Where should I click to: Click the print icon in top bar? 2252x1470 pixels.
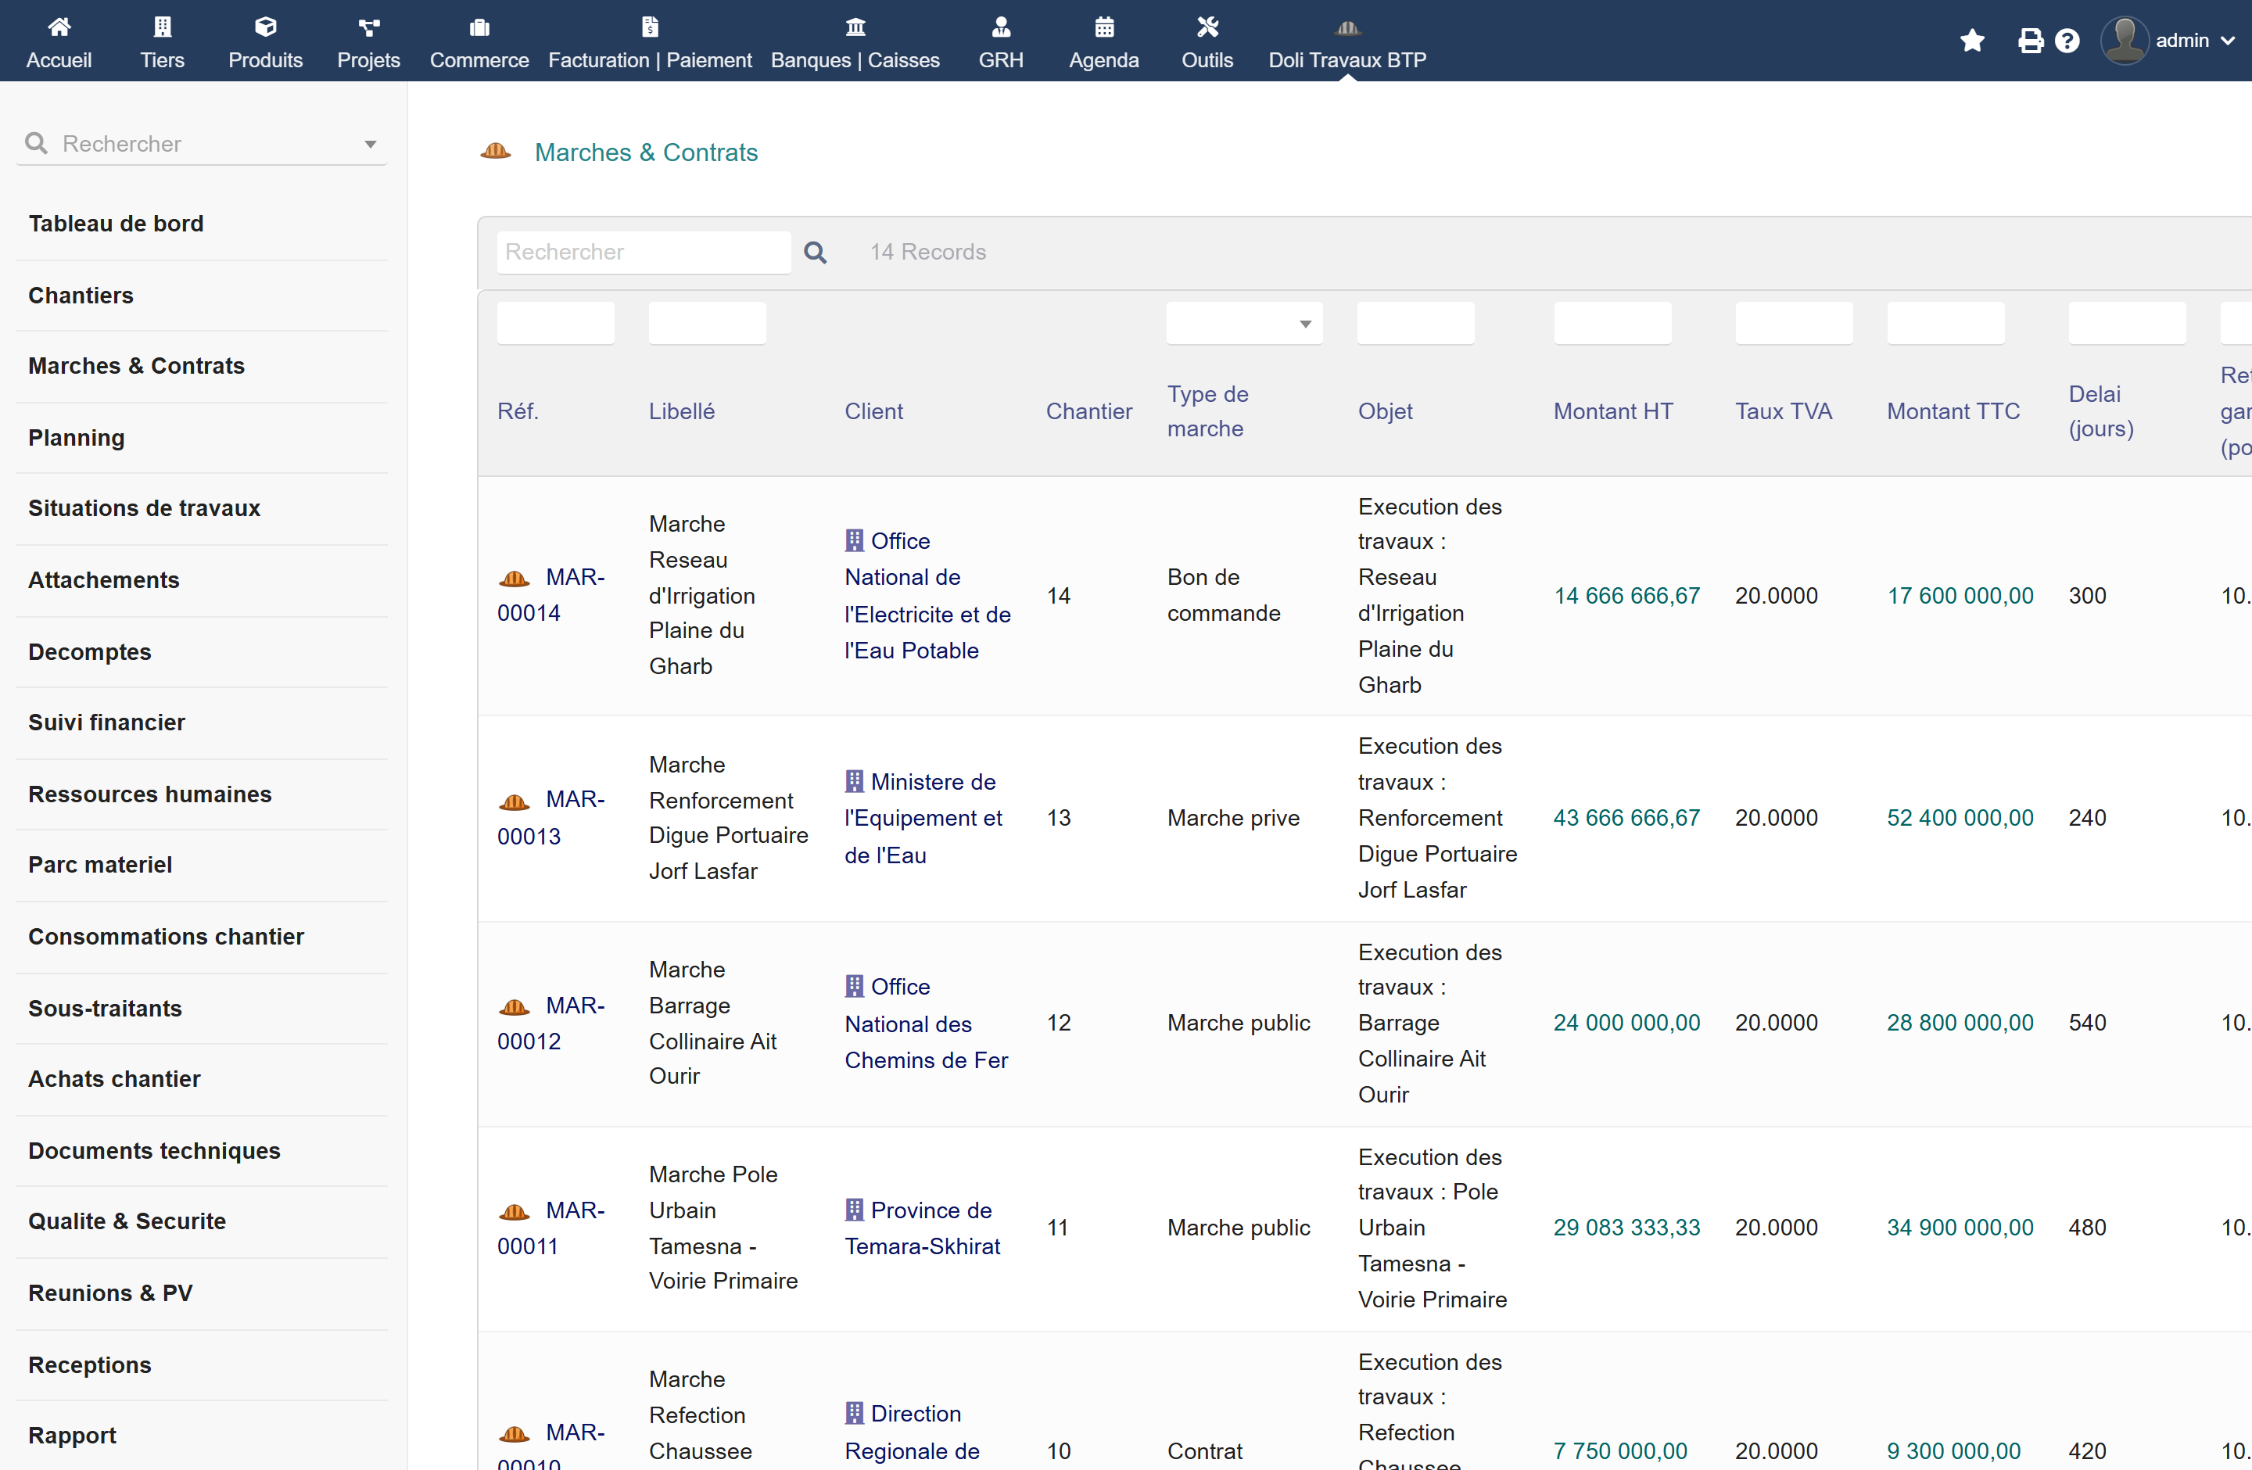point(2030,41)
